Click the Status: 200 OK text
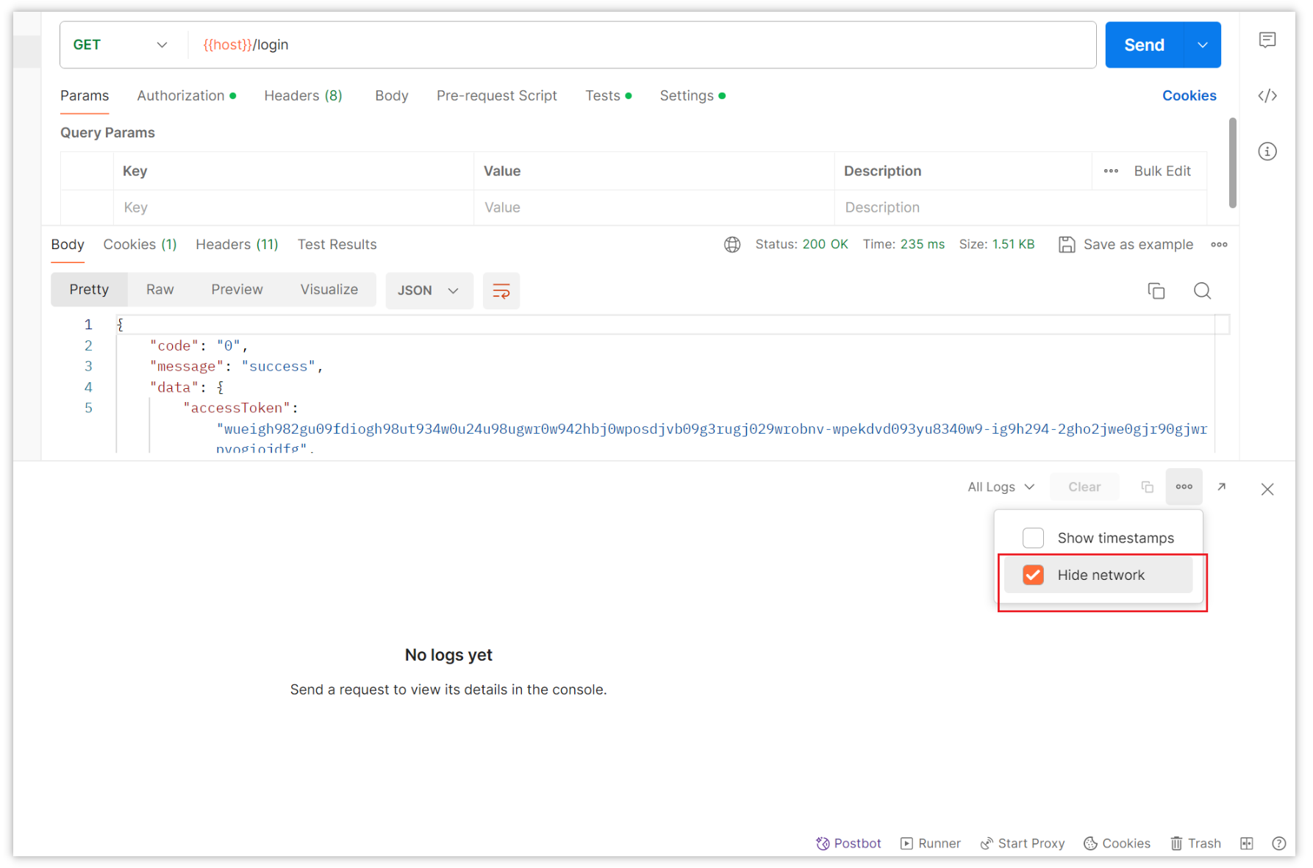 point(801,245)
